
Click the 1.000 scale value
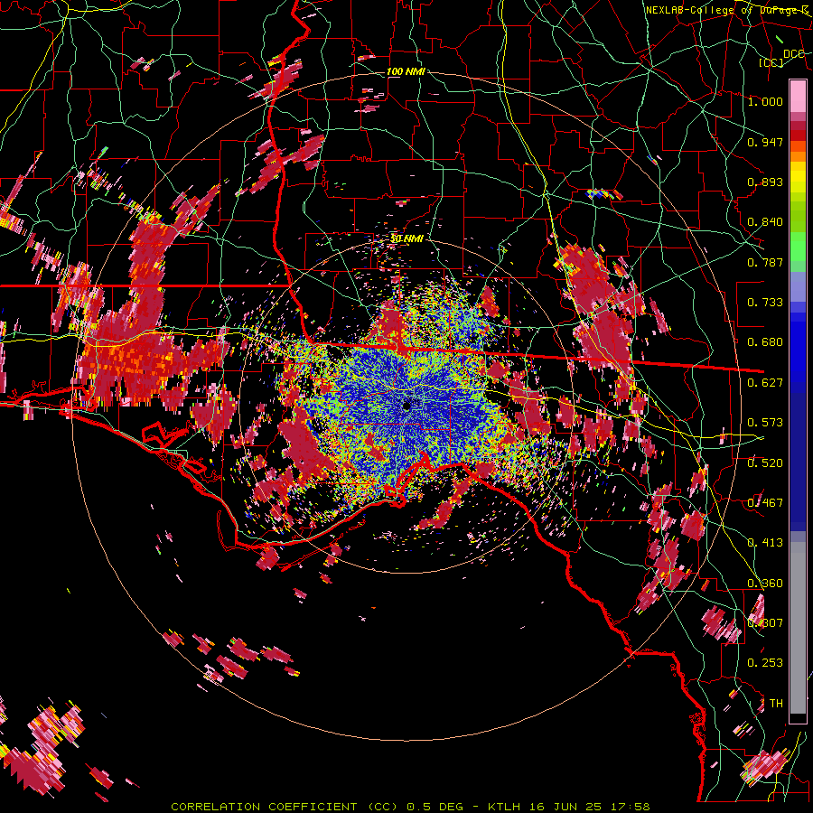765,101
